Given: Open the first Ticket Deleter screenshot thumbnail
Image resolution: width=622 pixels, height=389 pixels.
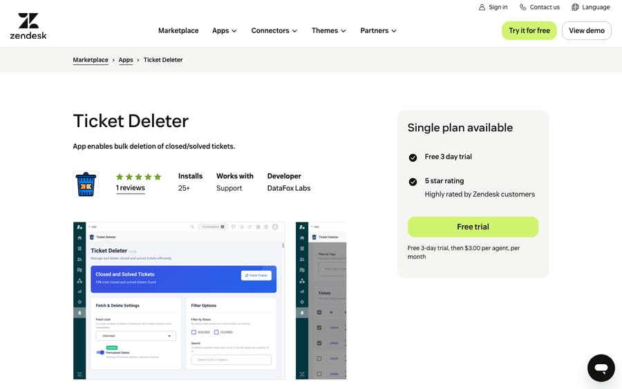Looking at the screenshot, I should click(x=179, y=301).
